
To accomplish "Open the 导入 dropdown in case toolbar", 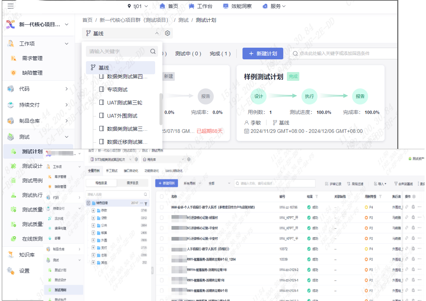I will pyautogui.click(x=380, y=184).
